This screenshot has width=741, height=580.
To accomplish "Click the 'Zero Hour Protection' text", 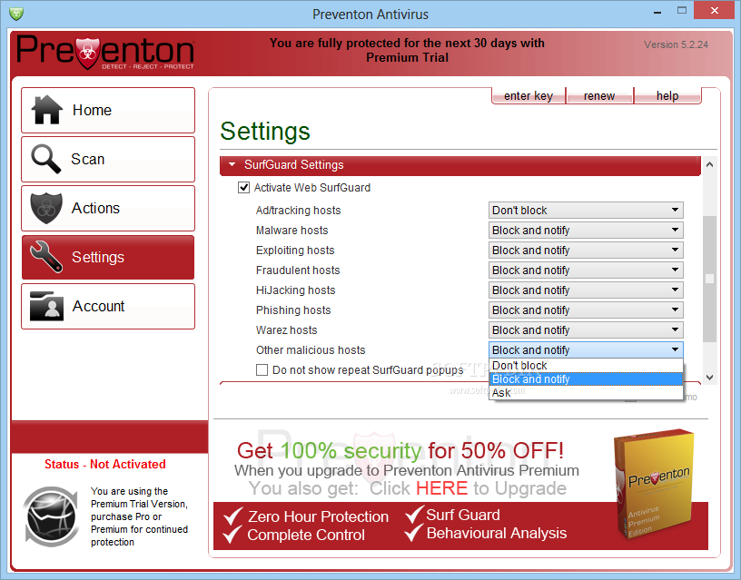I will (318, 516).
